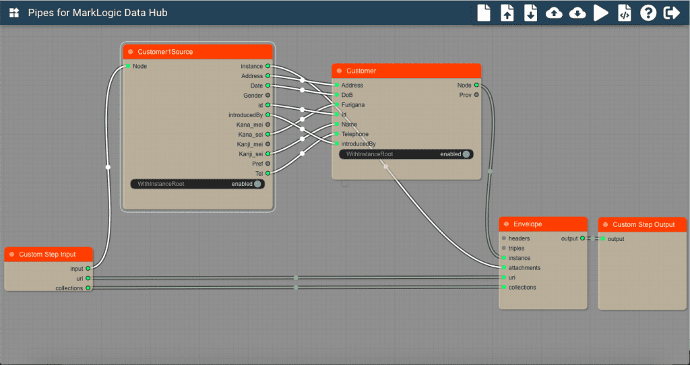
Task: Click the file download icon
Action: pyautogui.click(x=531, y=13)
